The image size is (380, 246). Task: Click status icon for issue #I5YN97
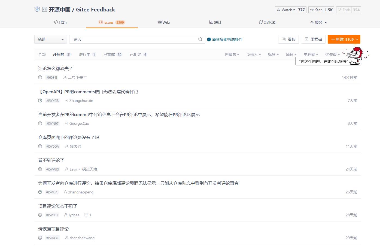[40, 123]
